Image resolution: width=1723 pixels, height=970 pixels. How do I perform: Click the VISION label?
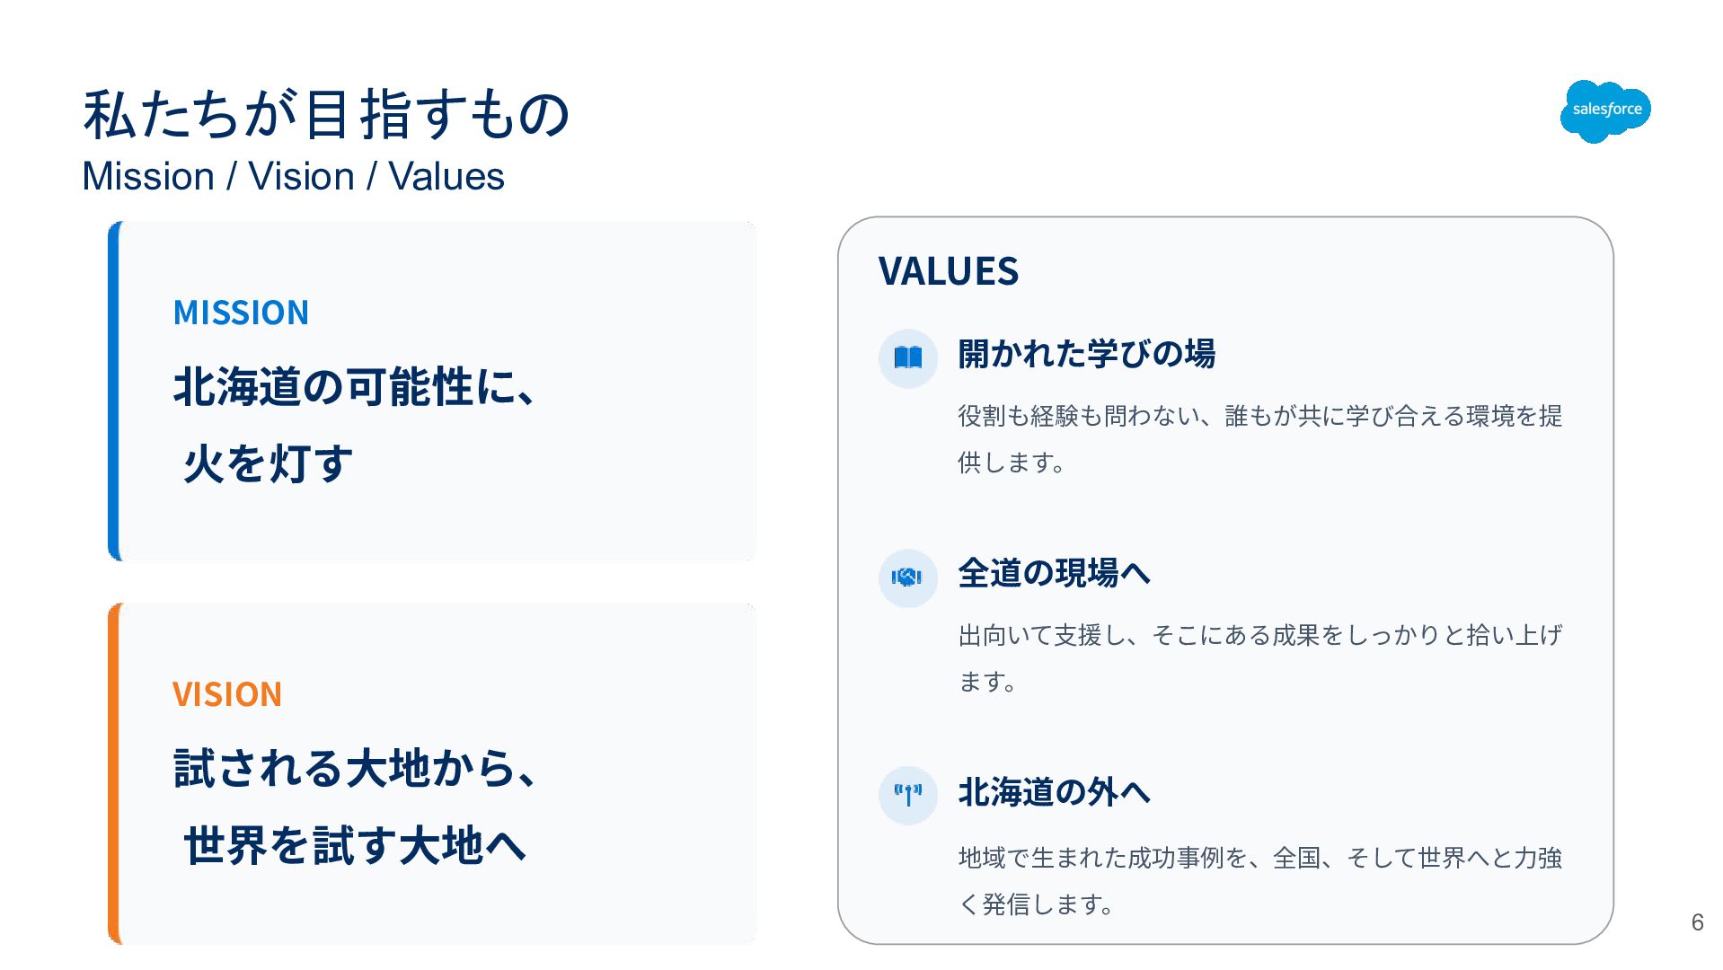click(227, 694)
